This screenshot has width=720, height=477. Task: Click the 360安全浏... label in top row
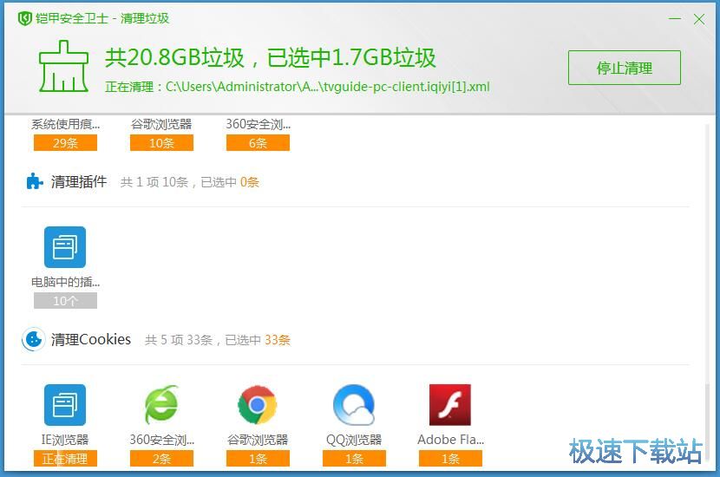click(258, 124)
